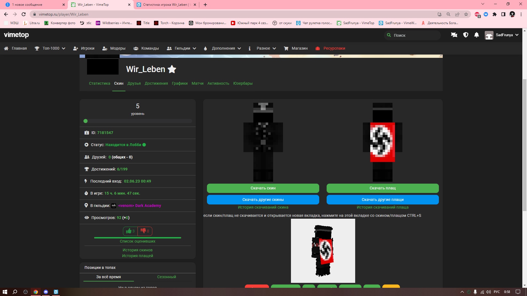The image size is (527, 296).
Task: Open Discord from the Windows taskbar
Action: (x=46, y=292)
